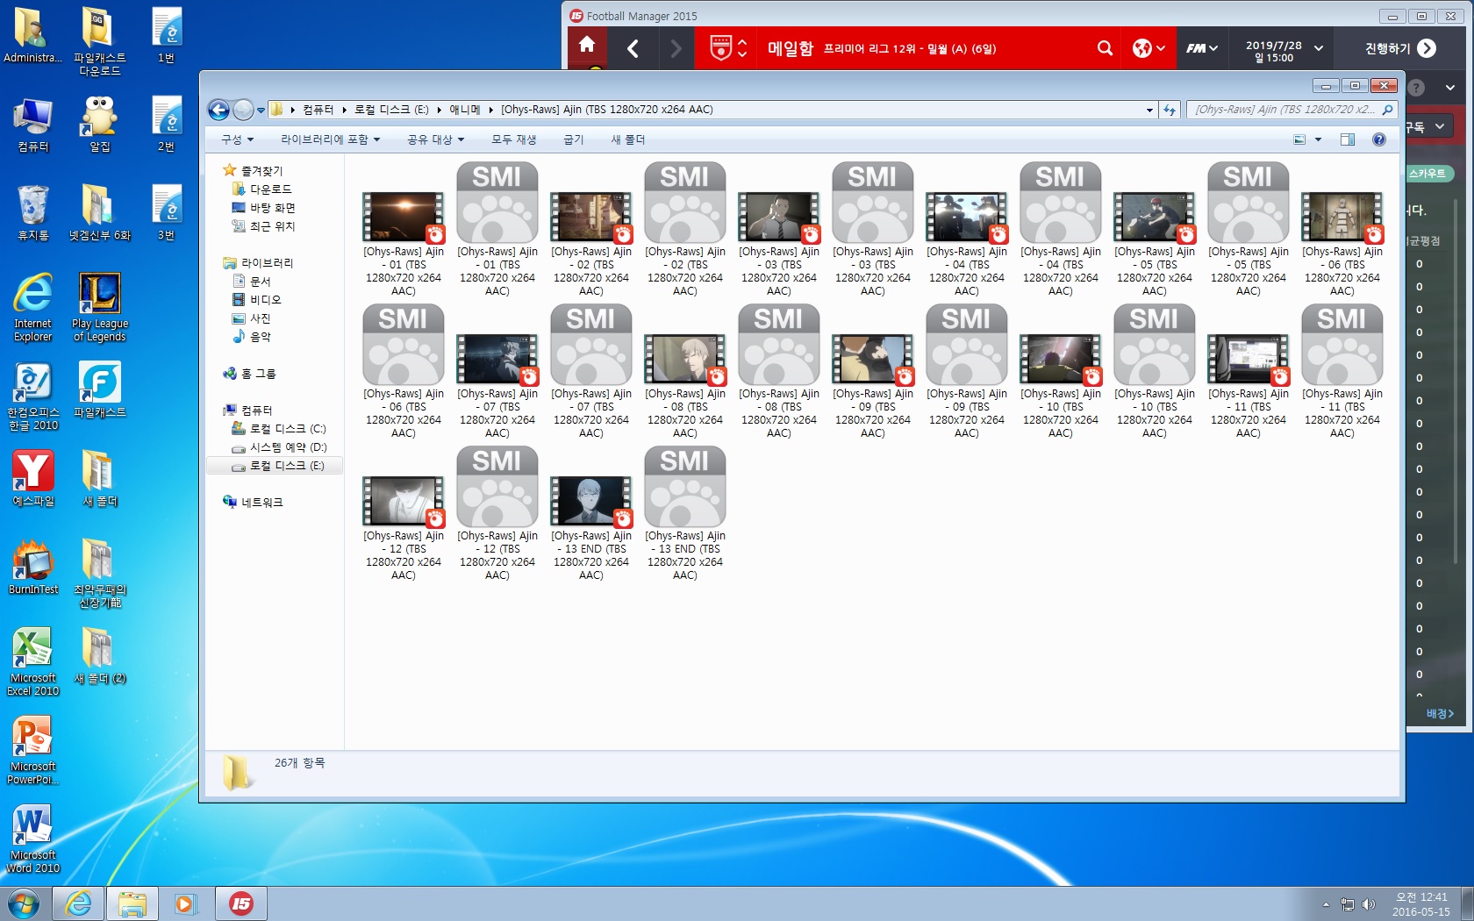Select Ajin 03 SMI subtitle file

click(873, 203)
